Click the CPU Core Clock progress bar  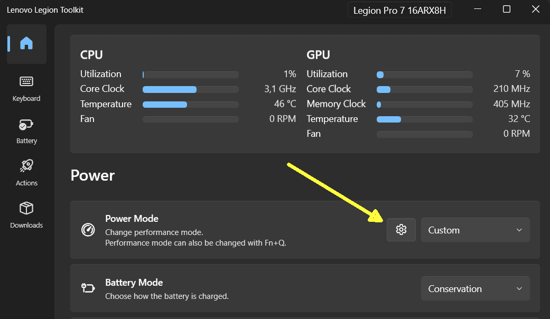[190, 89]
